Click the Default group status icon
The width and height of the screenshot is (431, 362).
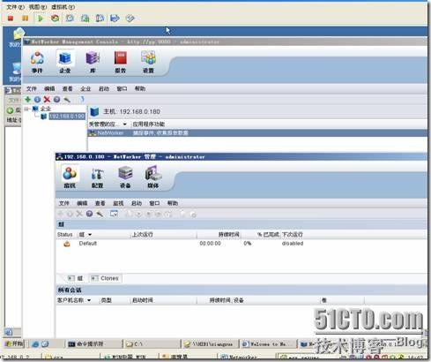coord(67,244)
